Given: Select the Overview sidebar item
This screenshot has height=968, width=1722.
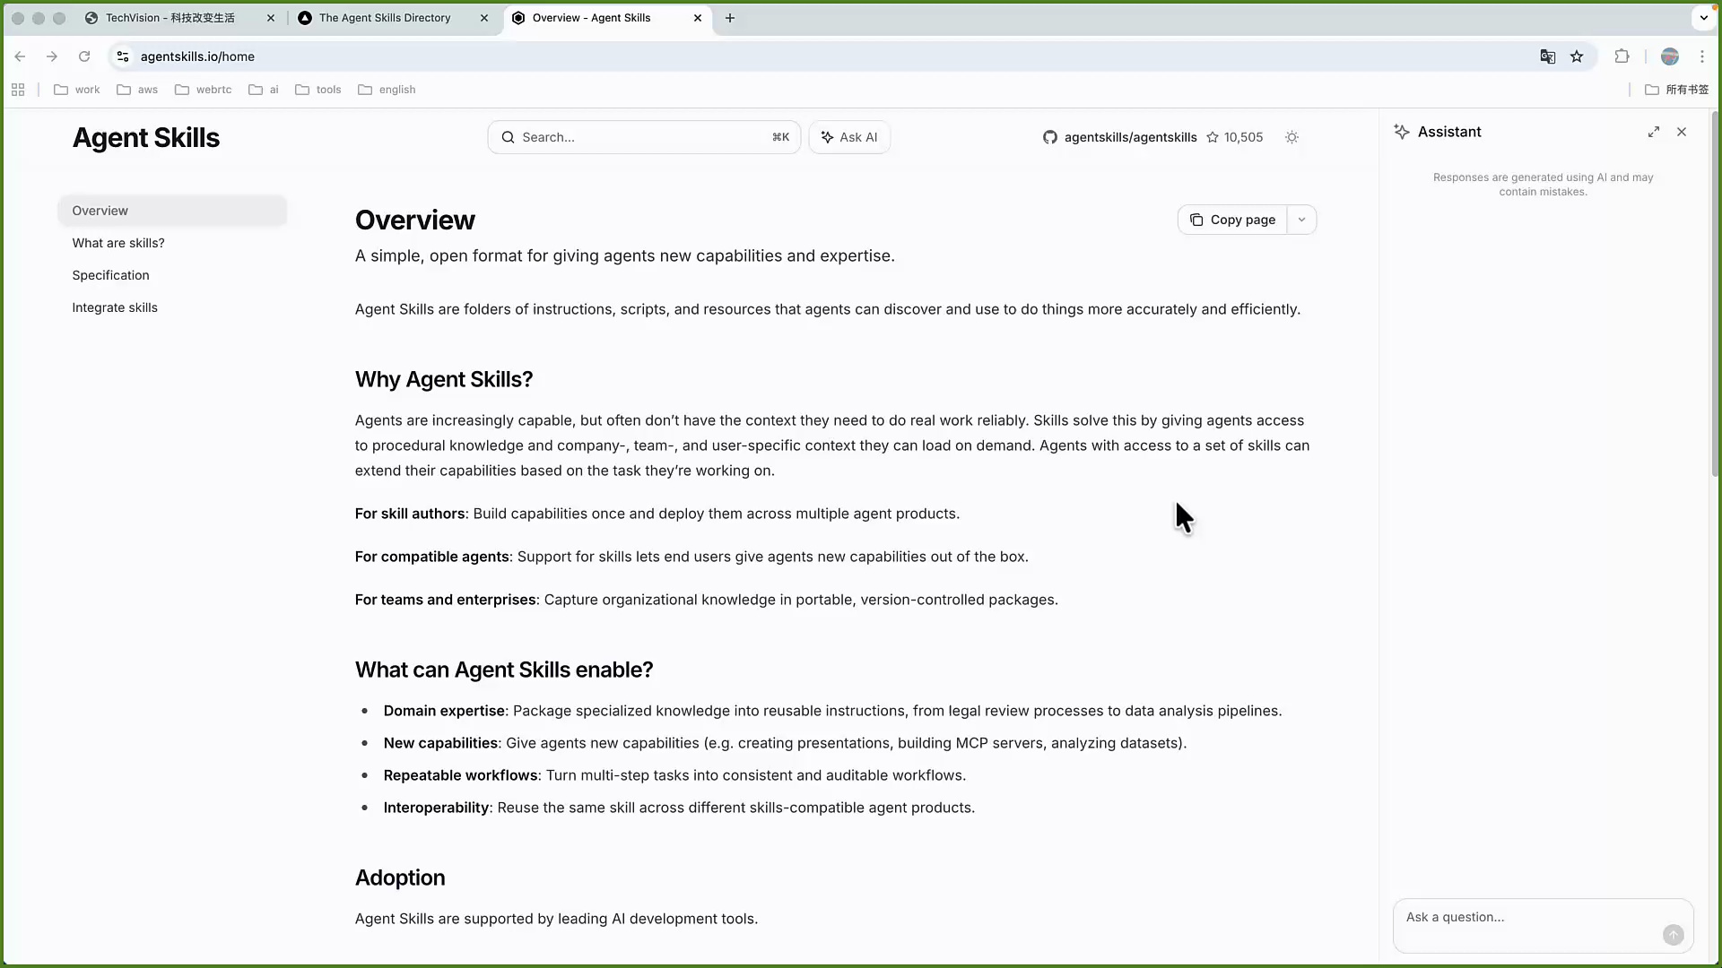Looking at the screenshot, I should pyautogui.click(x=172, y=211).
